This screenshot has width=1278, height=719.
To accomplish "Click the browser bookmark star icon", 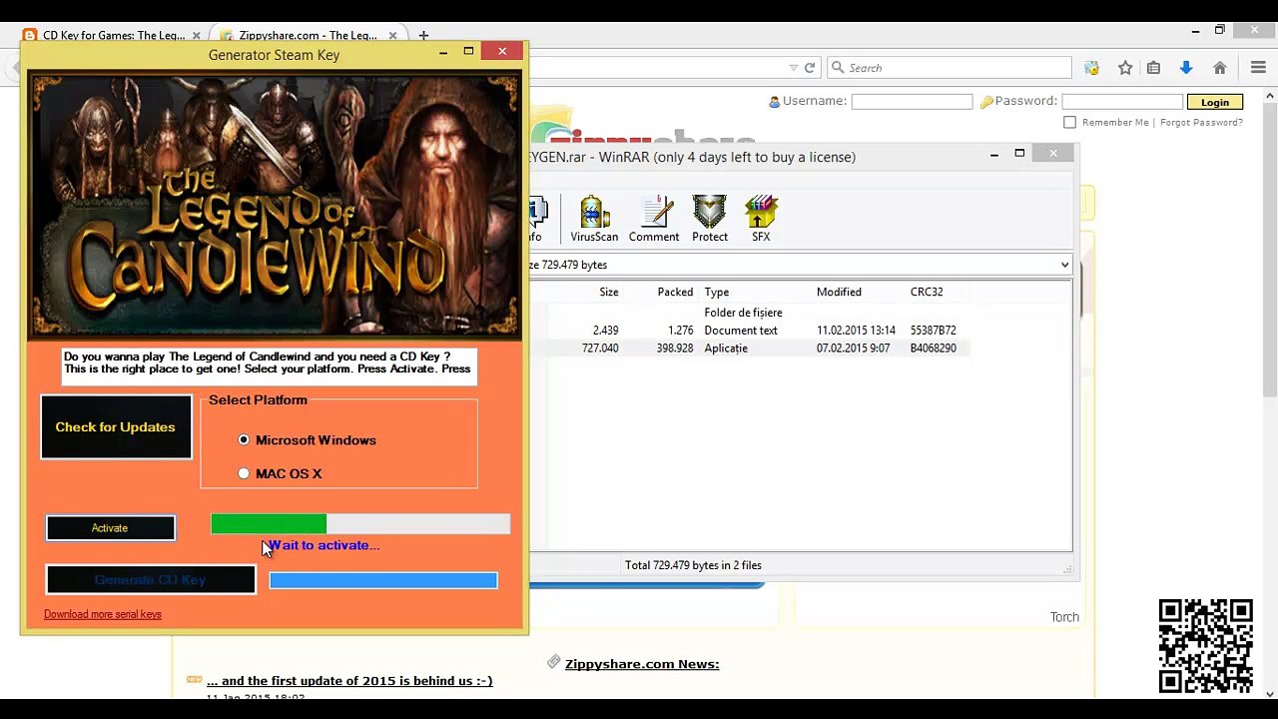I will click(1125, 68).
